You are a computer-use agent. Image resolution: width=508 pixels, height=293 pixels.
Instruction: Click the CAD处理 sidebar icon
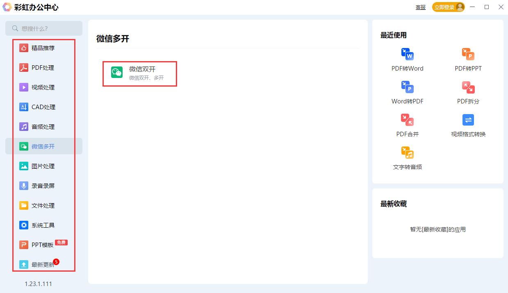tap(24, 107)
